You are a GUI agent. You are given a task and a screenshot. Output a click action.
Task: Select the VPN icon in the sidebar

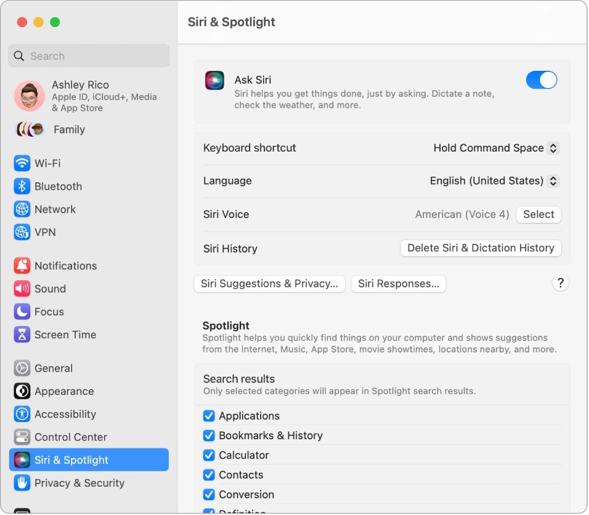pos(22,232)
